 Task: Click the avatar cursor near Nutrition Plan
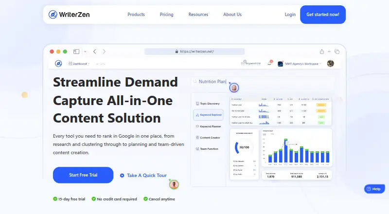coord(234,88)
